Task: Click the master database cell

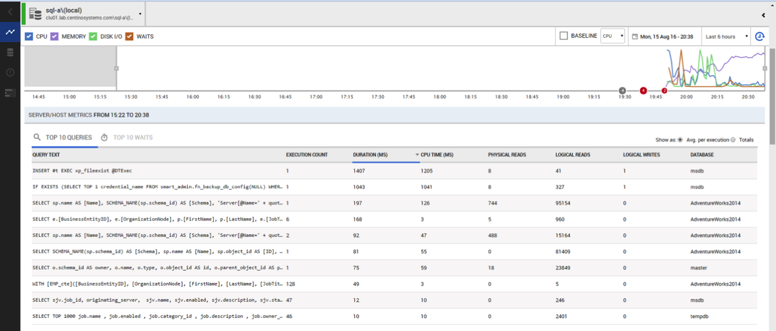Action: pos(699,268)
